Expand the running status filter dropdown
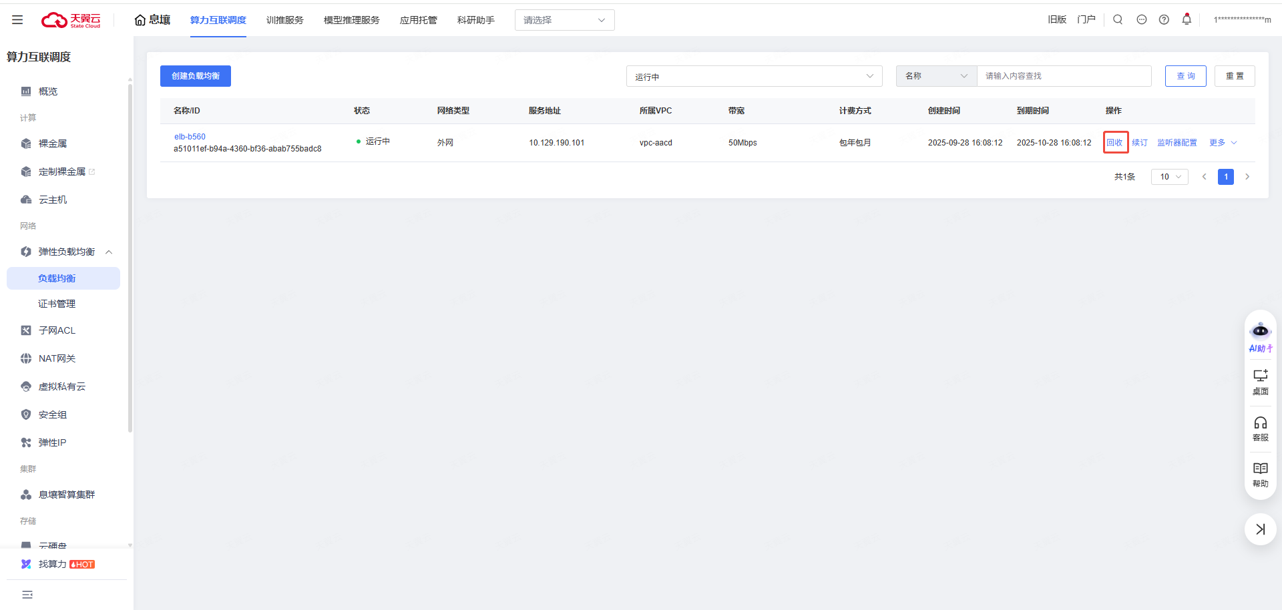The image size is (1282, 610). pos(754,77)
